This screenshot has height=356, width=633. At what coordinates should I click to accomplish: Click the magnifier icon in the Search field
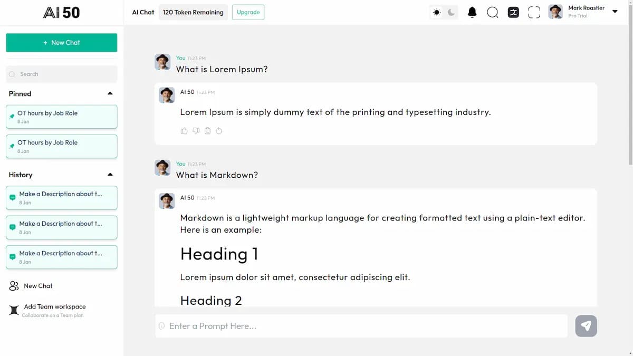click(x=12, y=74)
